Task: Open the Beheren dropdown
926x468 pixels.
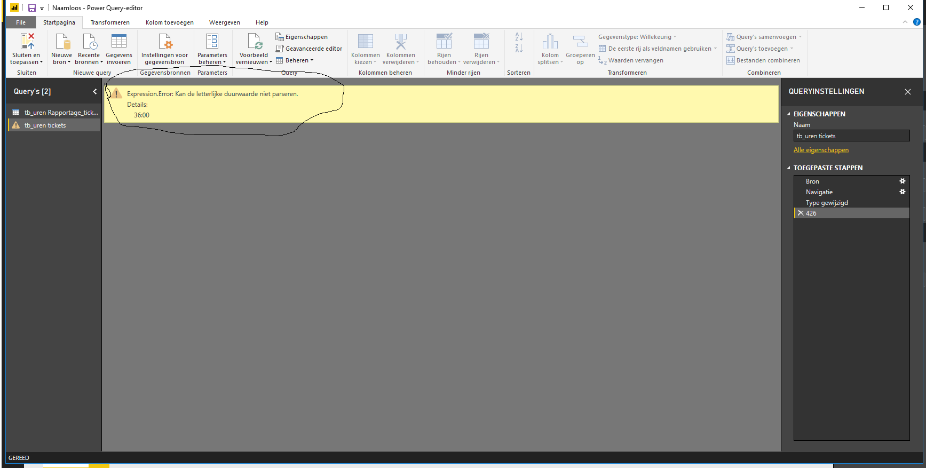Action: pos(295,60)
